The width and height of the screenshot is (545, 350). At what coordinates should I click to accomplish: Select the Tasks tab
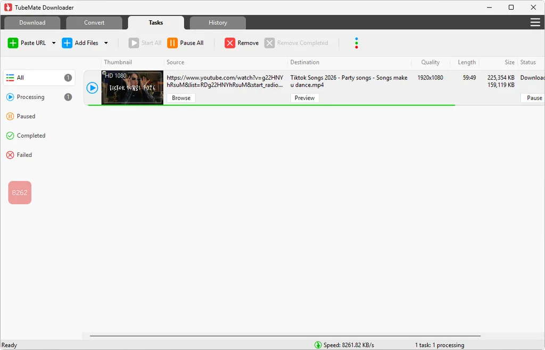click(x=156, y=22)
